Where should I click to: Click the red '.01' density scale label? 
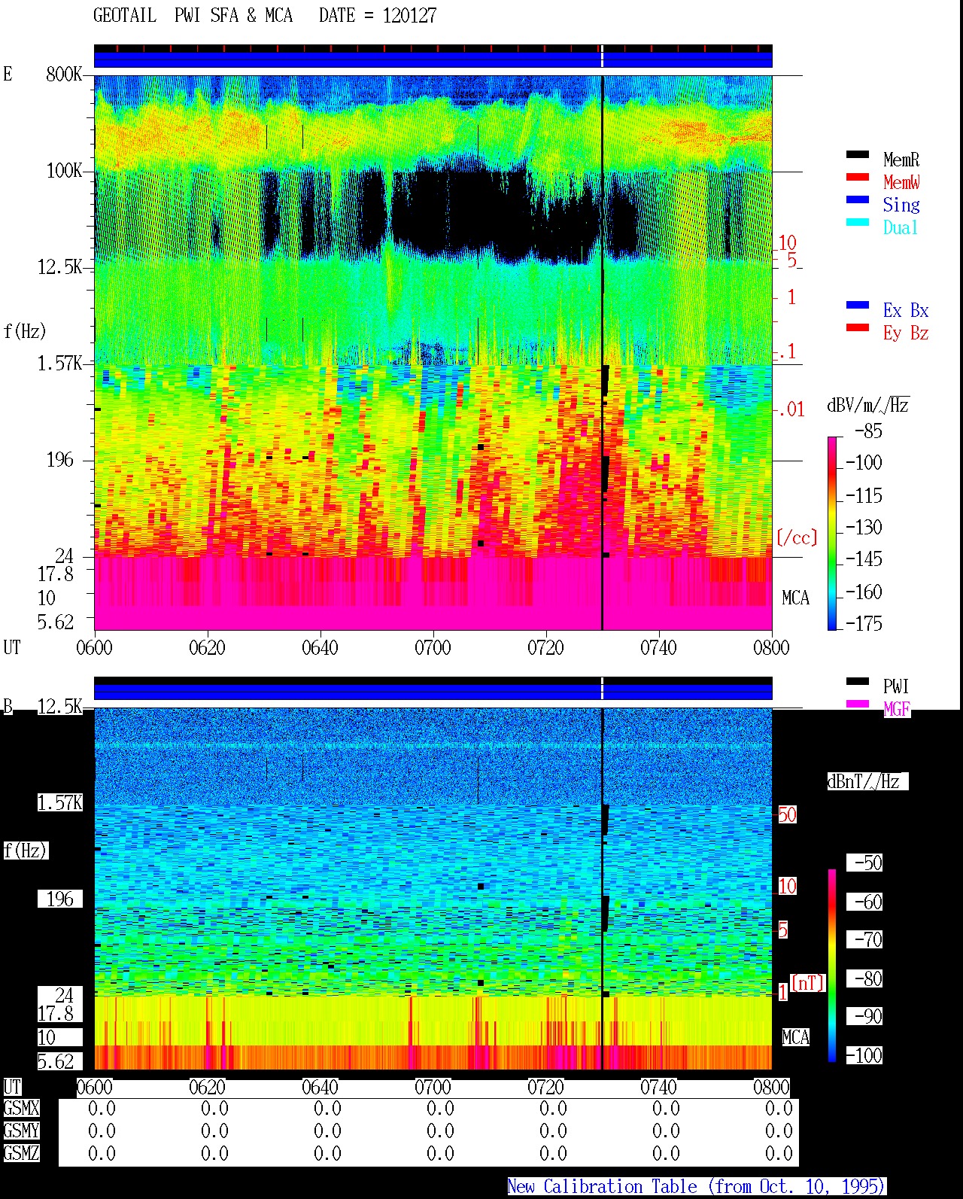click(x=791, y=409)
